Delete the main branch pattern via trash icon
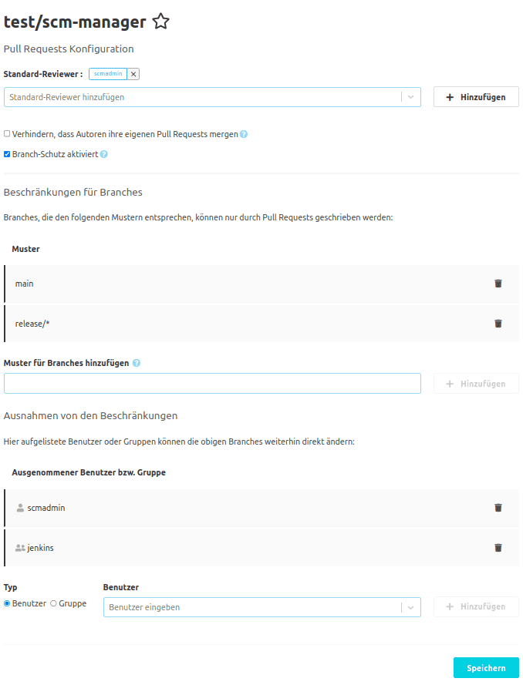This screenshot has height=685, width=523. point(498,284)
